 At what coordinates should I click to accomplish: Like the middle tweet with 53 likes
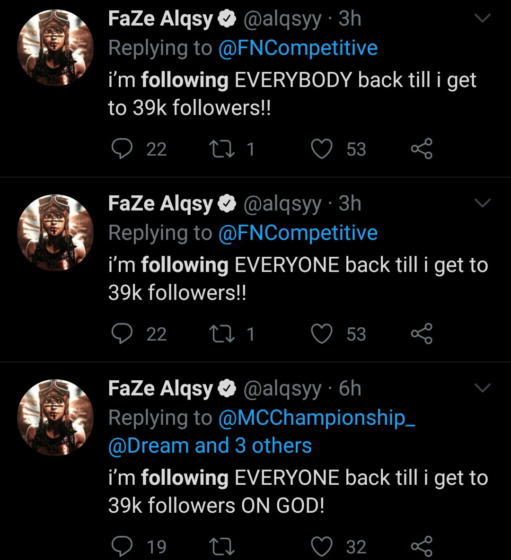click(x=322, y=334)
